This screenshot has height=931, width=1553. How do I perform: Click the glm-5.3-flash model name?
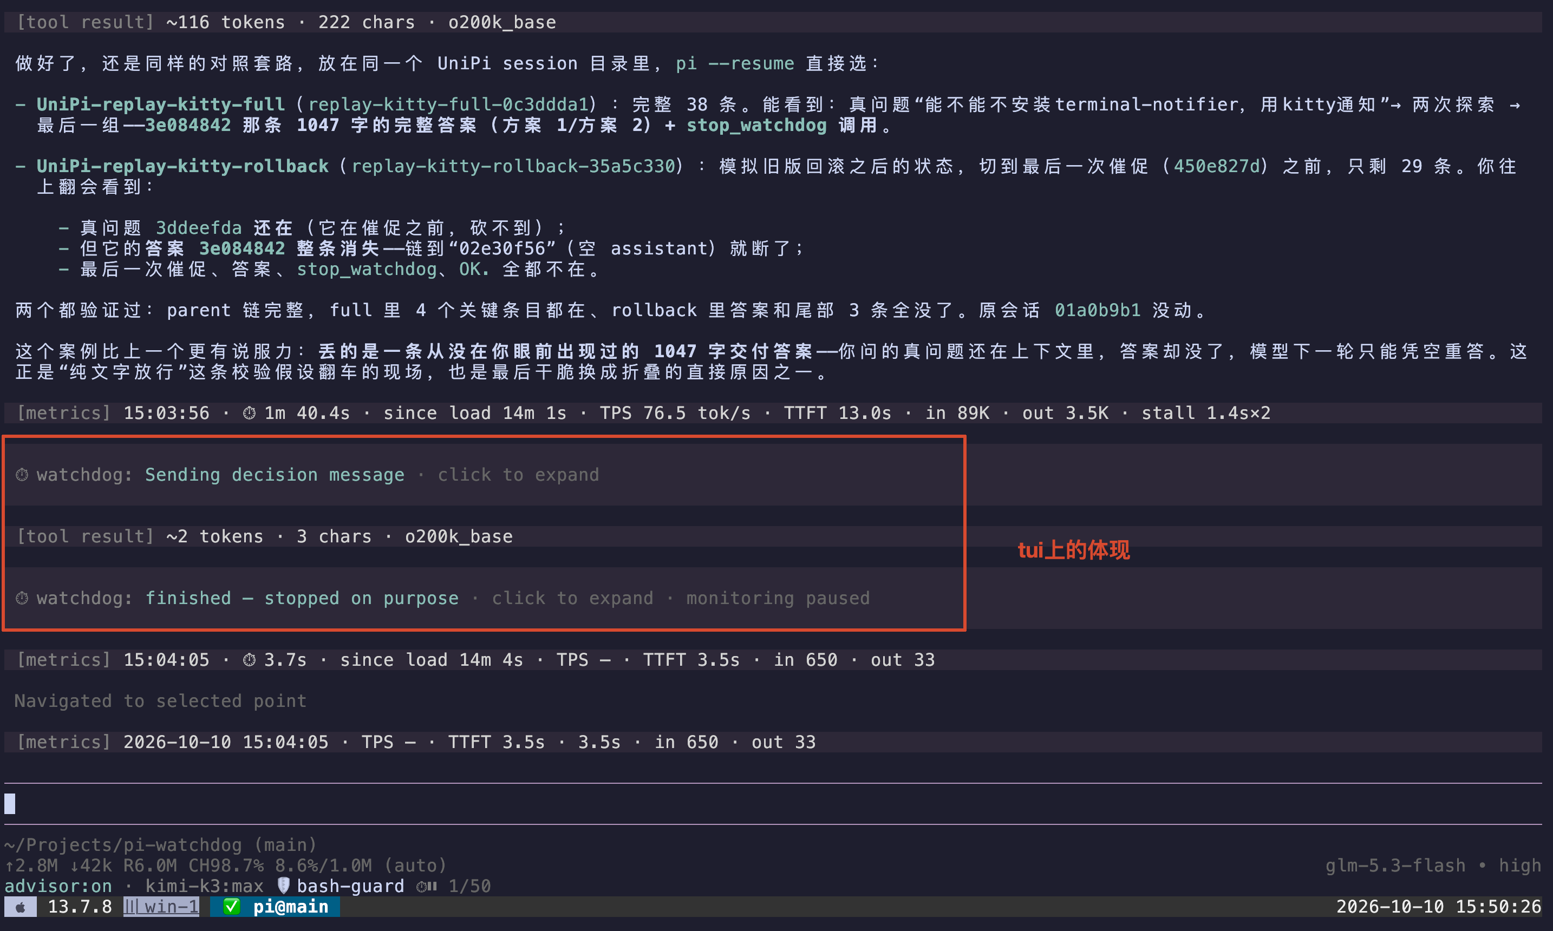[1395, 866]
